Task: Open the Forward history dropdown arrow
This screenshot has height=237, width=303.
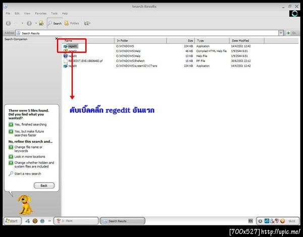Action: 36,23
